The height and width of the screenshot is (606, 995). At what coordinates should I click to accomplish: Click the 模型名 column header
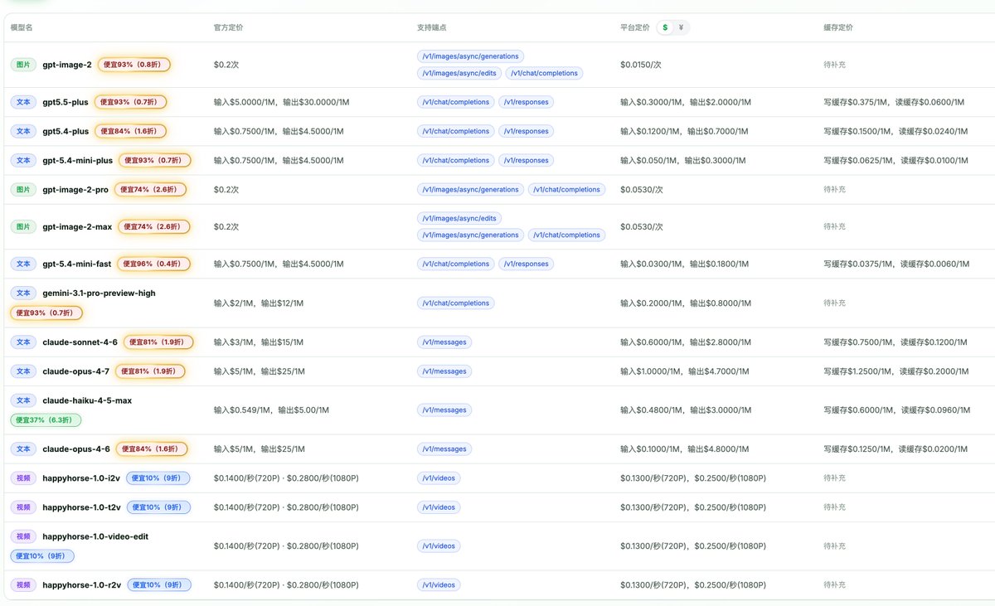22,27
